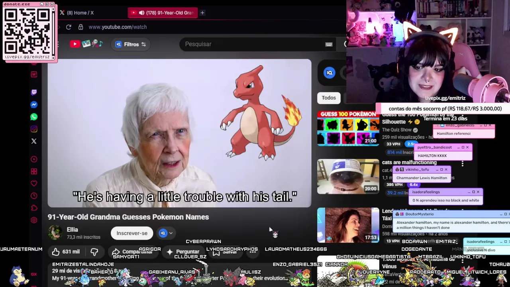
Task: Open the Ellia channel name link
Action: click(x=73, y=230)
